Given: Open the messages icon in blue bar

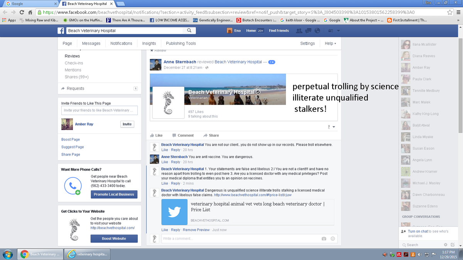Looking at the screenshot, I should coord(309,30).
